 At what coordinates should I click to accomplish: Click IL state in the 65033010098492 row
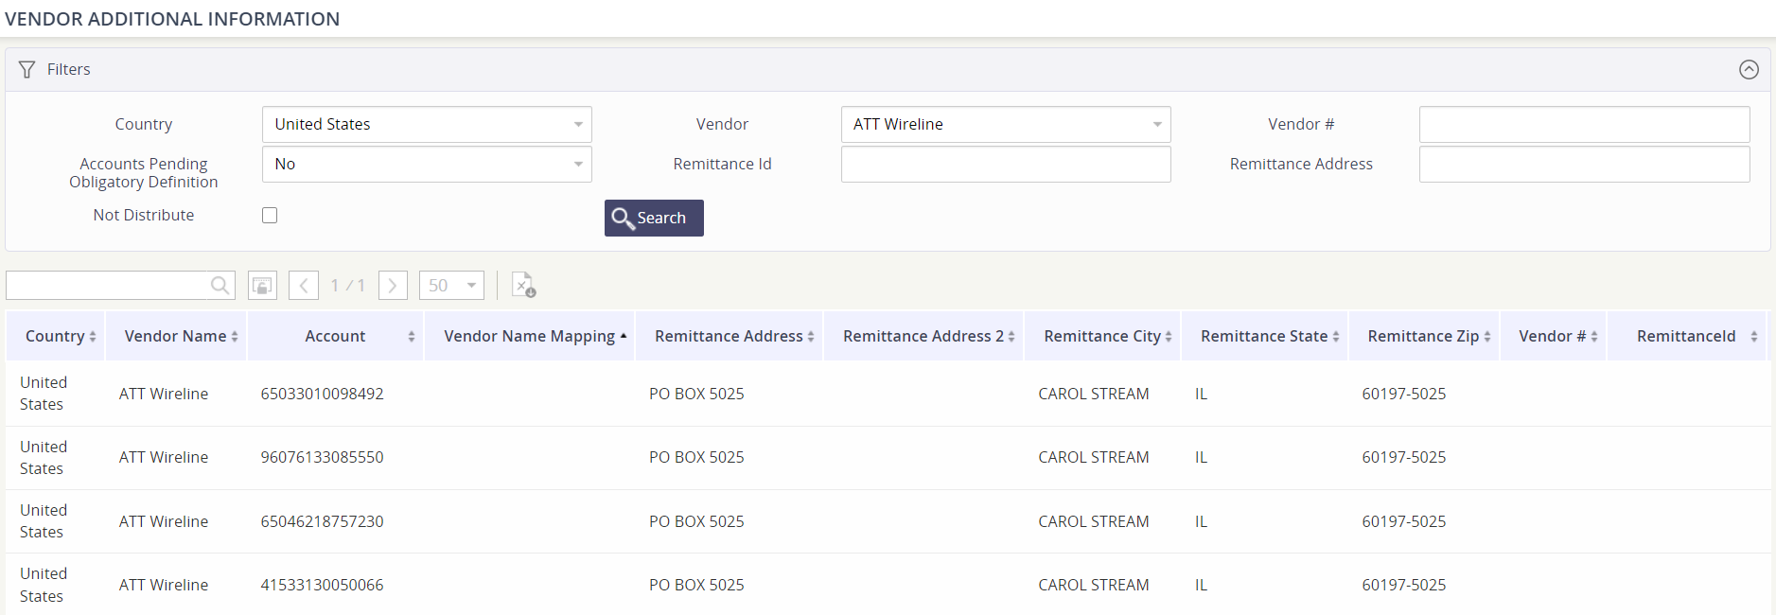pos(1201,394)
